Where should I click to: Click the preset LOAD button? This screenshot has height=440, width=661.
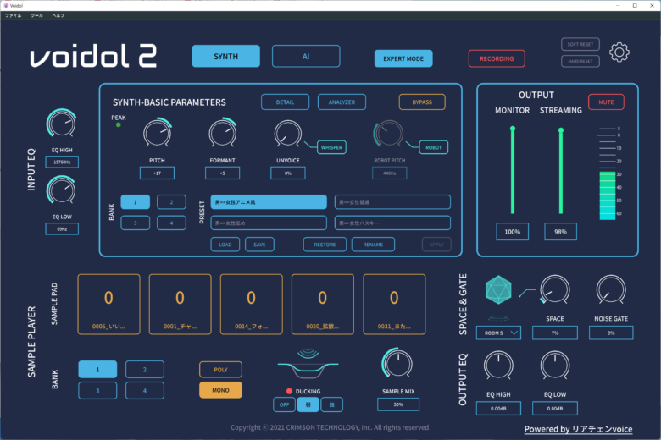pos(225,245)
